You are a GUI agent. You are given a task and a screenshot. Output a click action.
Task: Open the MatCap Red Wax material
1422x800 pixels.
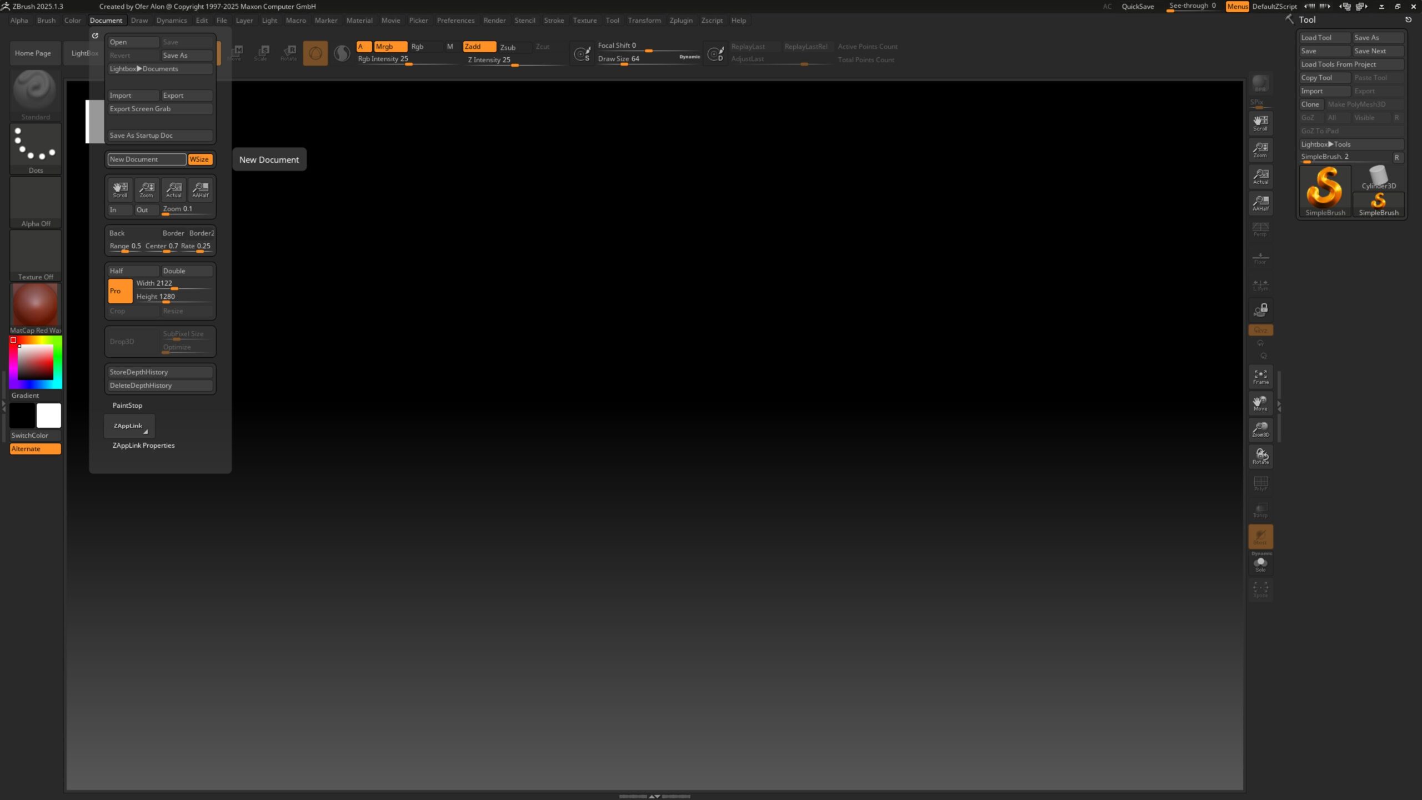pos(35,308)
